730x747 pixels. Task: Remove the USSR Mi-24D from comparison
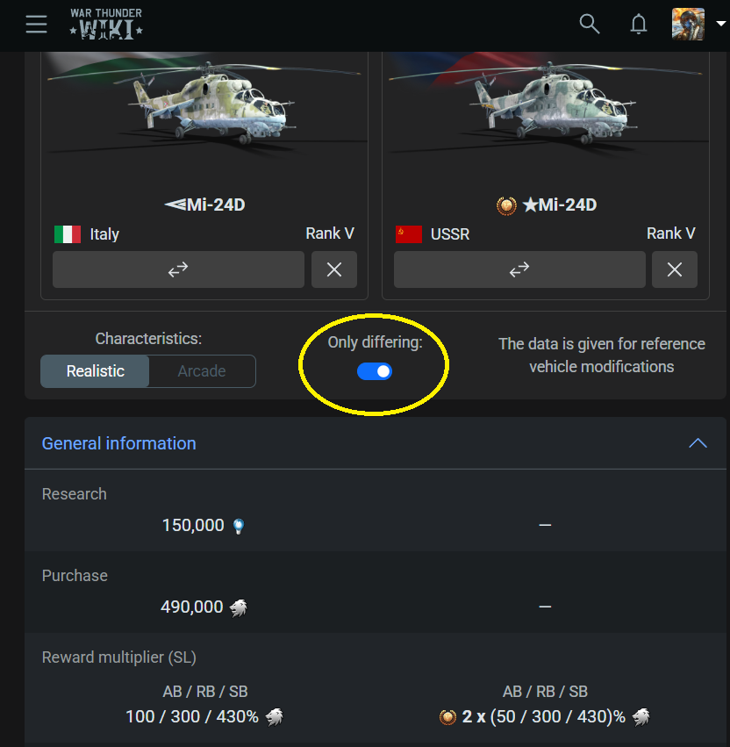pyautogui.click(x=675, y=269)
